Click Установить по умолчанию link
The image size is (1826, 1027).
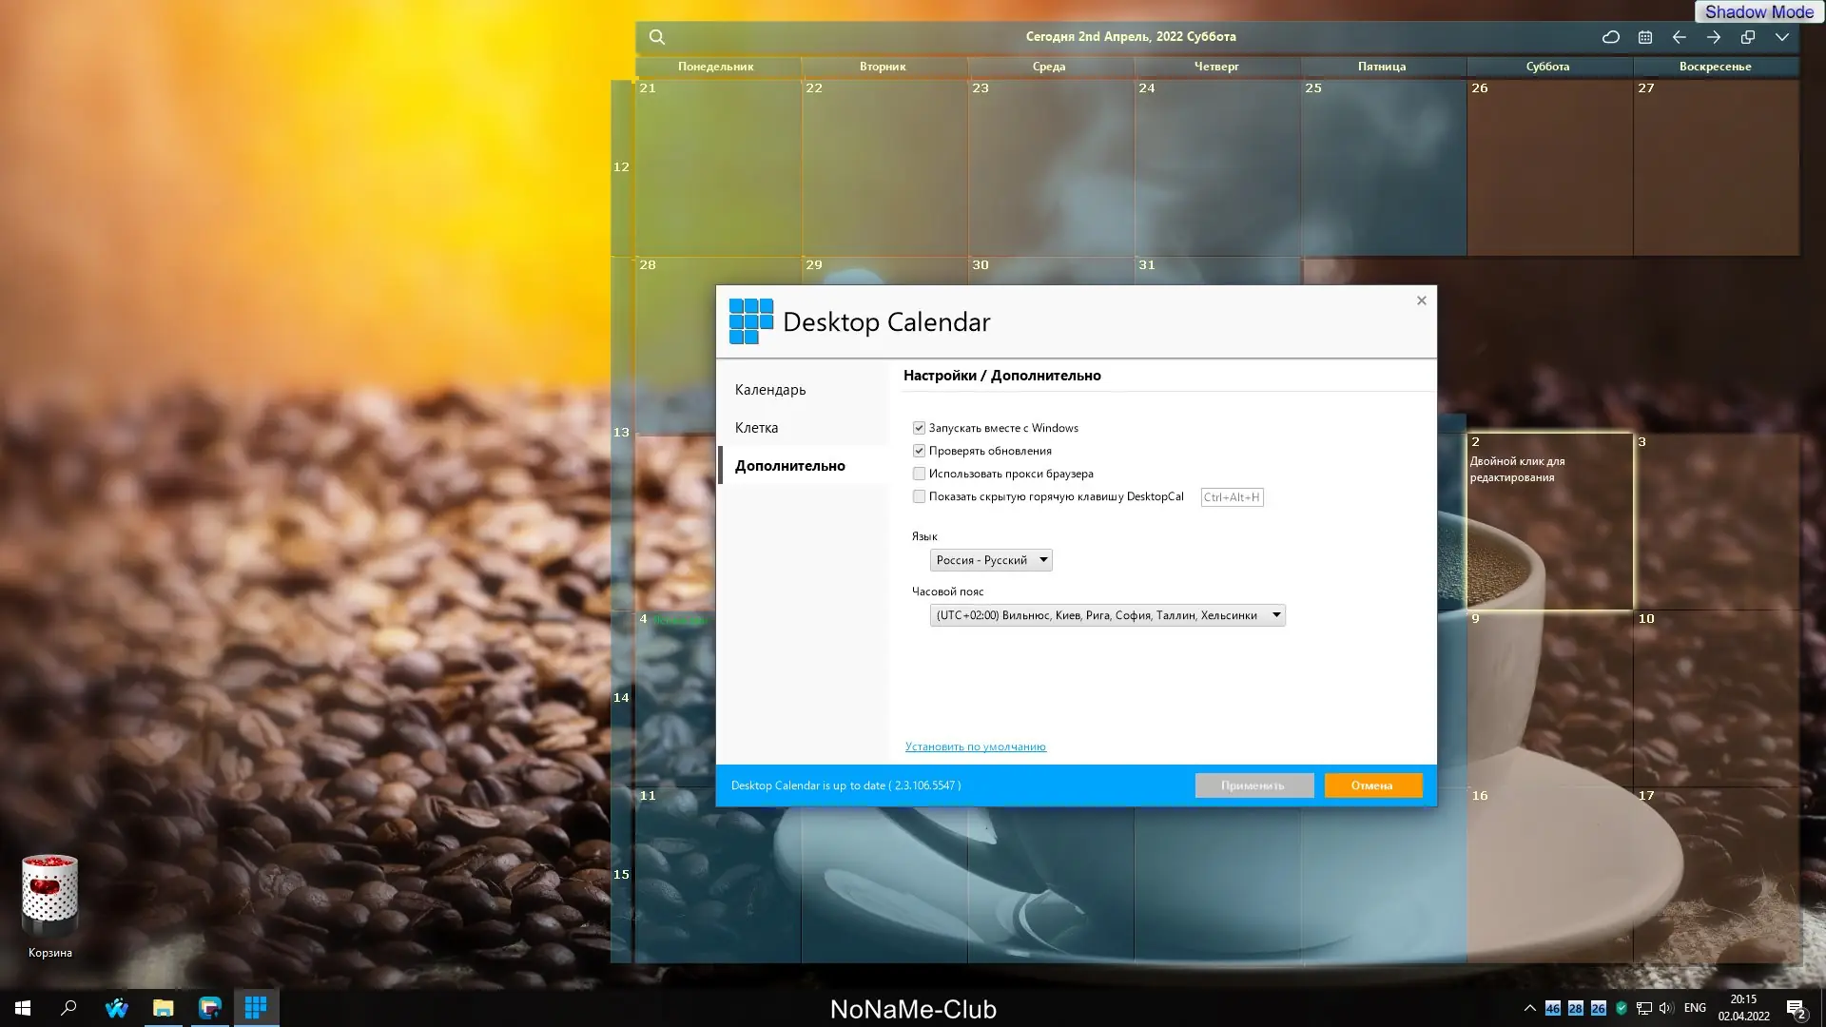pyautogui.click(x=975, y=746)
